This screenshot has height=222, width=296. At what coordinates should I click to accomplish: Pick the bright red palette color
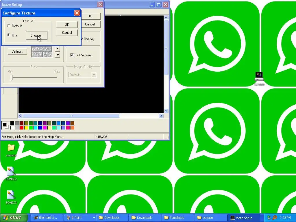(21, 128)
